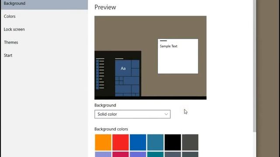Viewport: 280px width, 157px height.
Task: Choose the violet purple swatch in second row
Action: tap(138, 154)
